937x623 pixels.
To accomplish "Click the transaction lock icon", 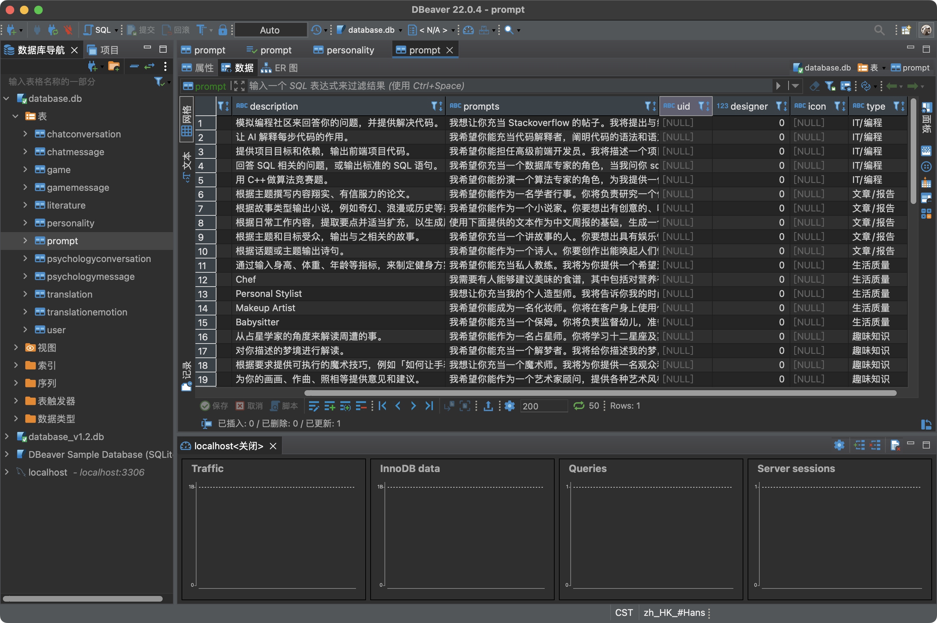I will [x=223, y=30].
